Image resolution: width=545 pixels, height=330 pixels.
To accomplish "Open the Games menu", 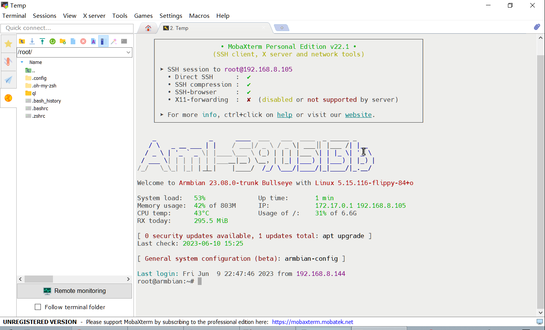I will [143, 16].
